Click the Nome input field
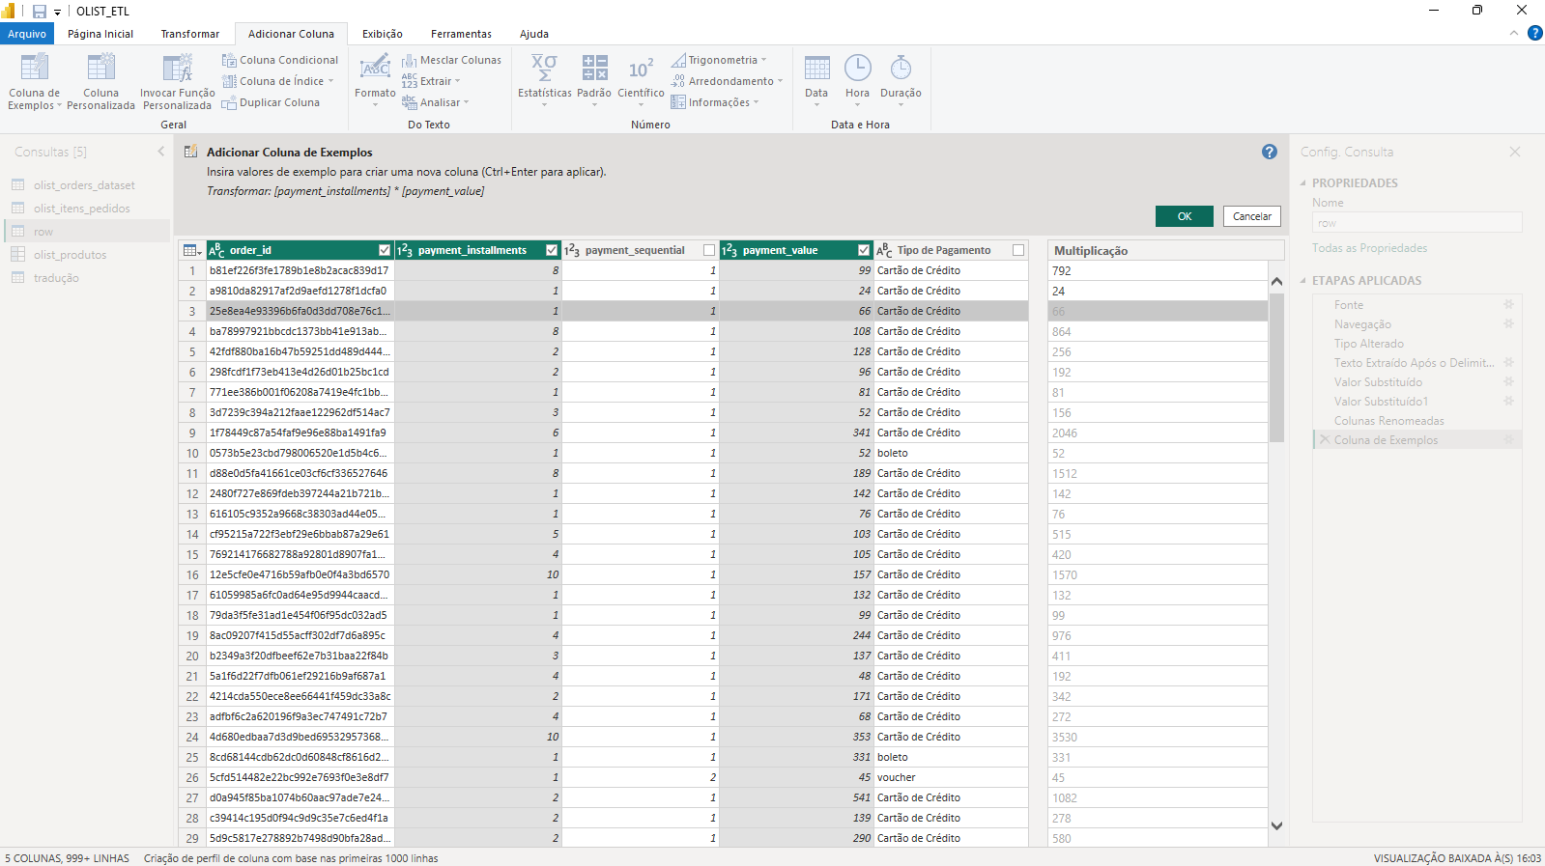The image size is (1545, 866). pyautogui.click(x=1416, y=223)
